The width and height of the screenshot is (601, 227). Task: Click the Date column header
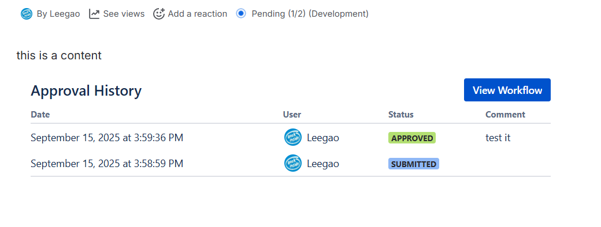click(40, 114)
